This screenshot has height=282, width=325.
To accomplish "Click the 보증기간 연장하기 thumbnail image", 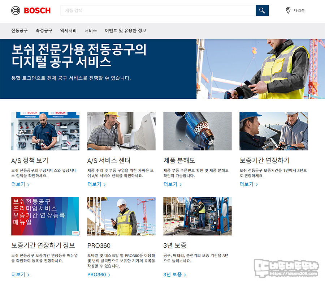I will click(274, 131).
